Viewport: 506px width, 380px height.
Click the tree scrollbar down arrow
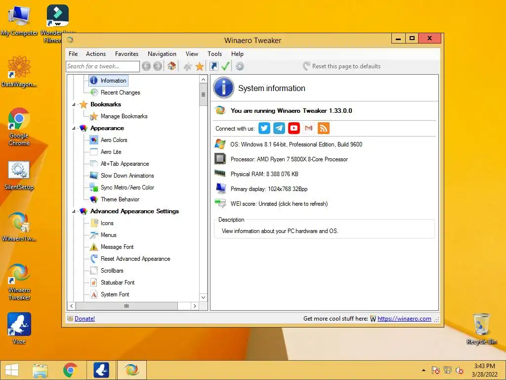point(203,297)
